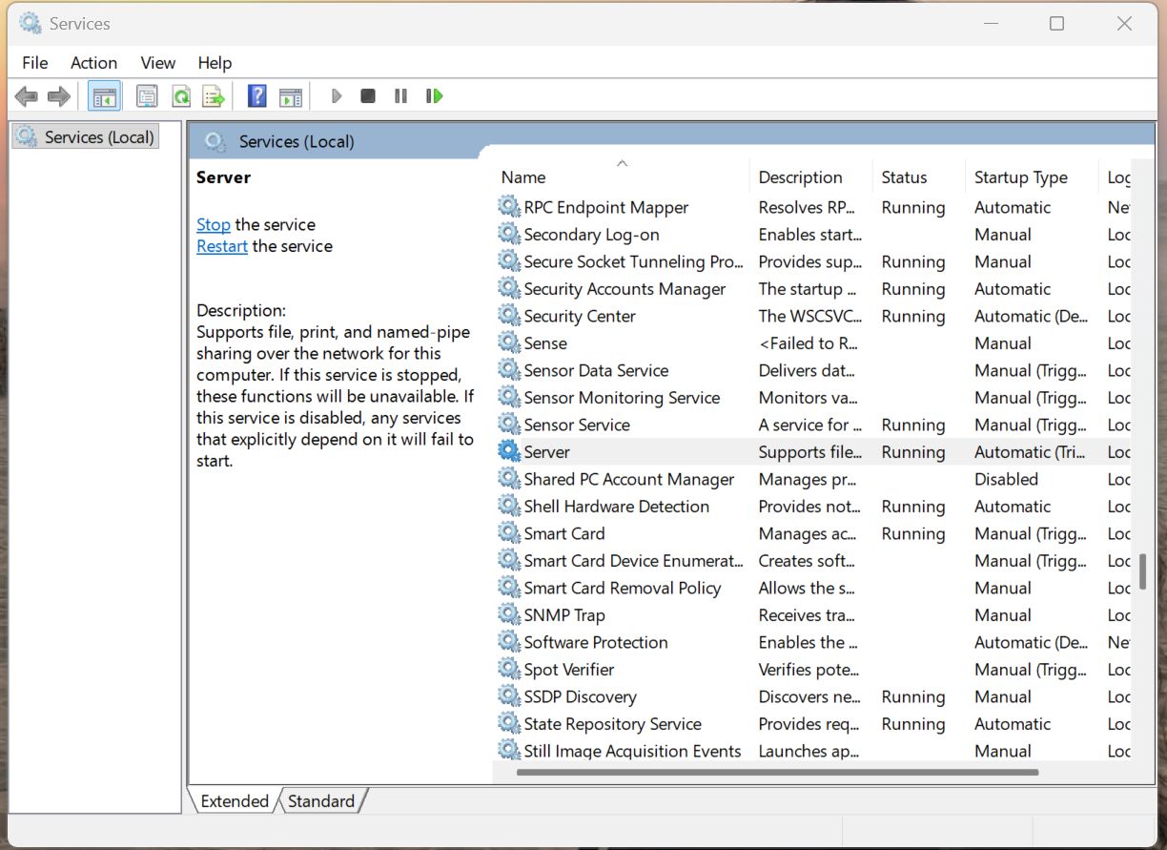The image size is (1167, 850).
Task: Click 'Receives tra...' description of SNMP Trap
Action: [x=807, y=615]
